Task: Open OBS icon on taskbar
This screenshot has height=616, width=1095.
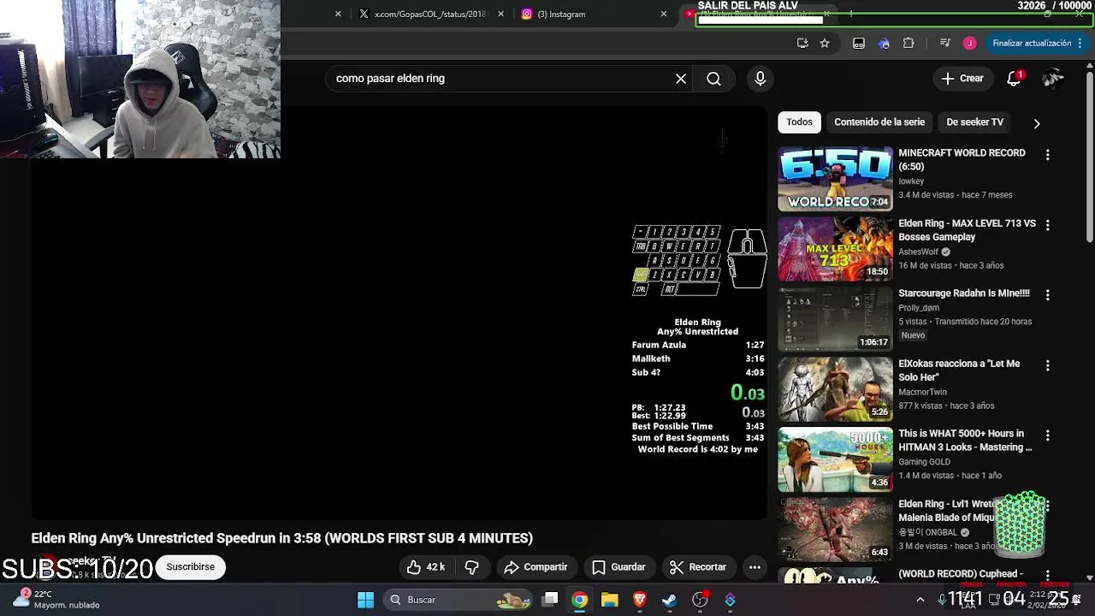Action: 700,600
